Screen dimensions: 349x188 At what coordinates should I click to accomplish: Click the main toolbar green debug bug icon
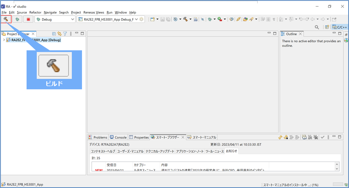point(210,19)
